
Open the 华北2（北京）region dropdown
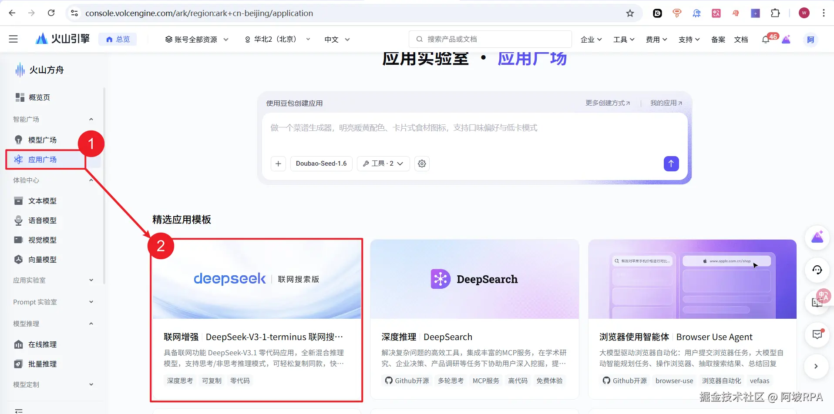click(x=278, y=40)
